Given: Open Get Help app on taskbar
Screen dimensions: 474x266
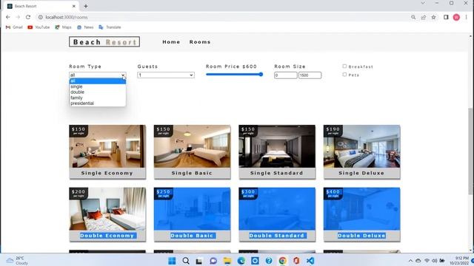Looking at the screenshot, I should (x=269, y=261).
